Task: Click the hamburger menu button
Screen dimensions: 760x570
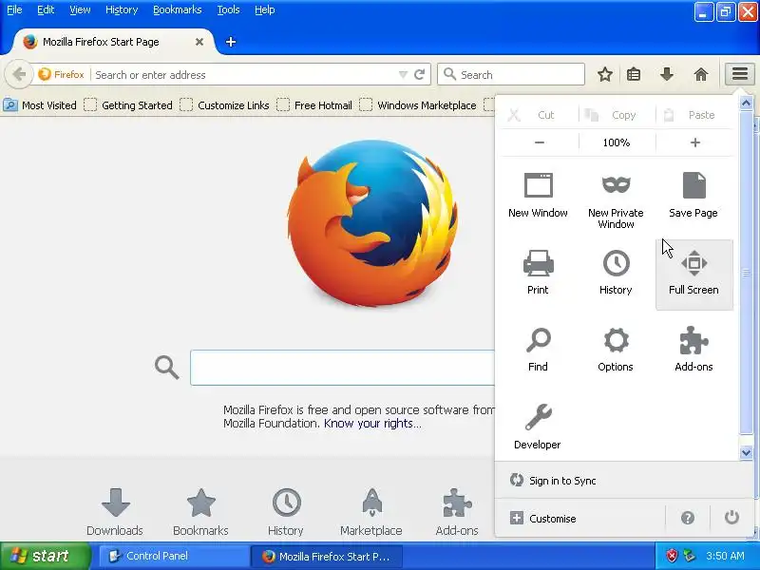Action: 740,74
